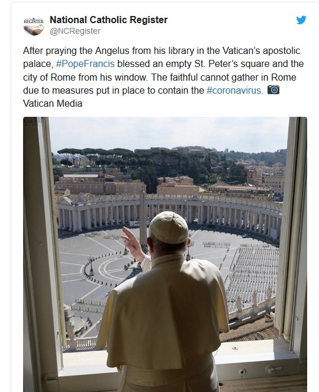Open the #PopeFrancis hashtag
Viewport: 319px width, 392px height.
[x=85, y=63]
